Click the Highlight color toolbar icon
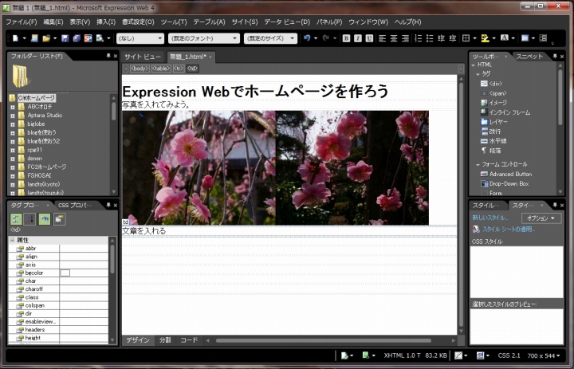 click(x=485, y=38)
